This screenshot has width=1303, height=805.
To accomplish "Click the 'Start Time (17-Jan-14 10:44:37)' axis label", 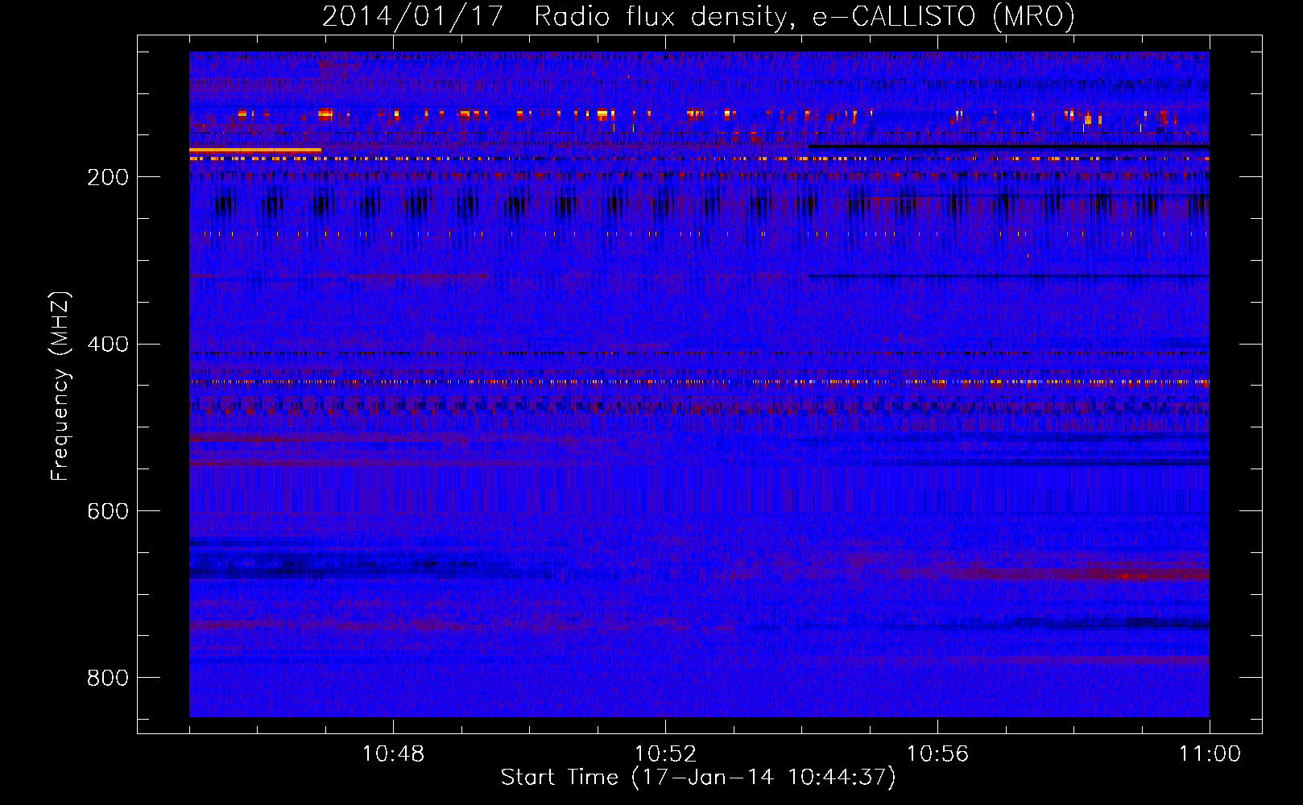I will click(x=698, y=778).
